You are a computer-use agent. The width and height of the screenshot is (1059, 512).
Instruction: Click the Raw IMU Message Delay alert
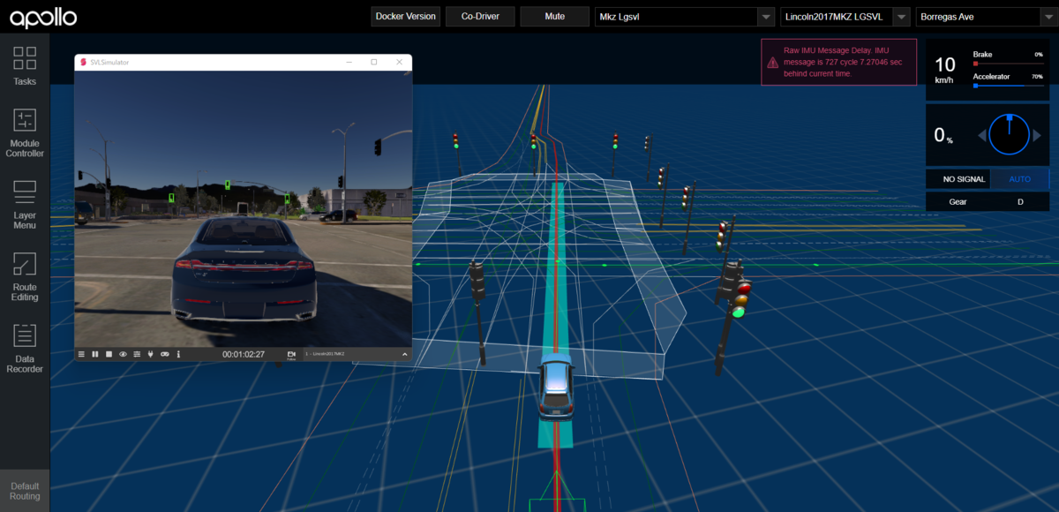(x=837, y=63)
